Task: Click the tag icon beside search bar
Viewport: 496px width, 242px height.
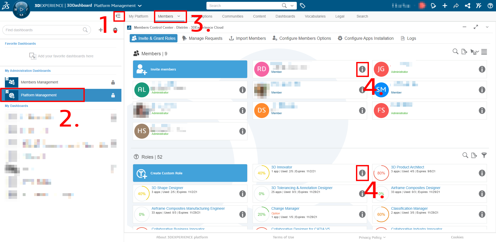Action: pyautogui.click(x=303, y=6)
